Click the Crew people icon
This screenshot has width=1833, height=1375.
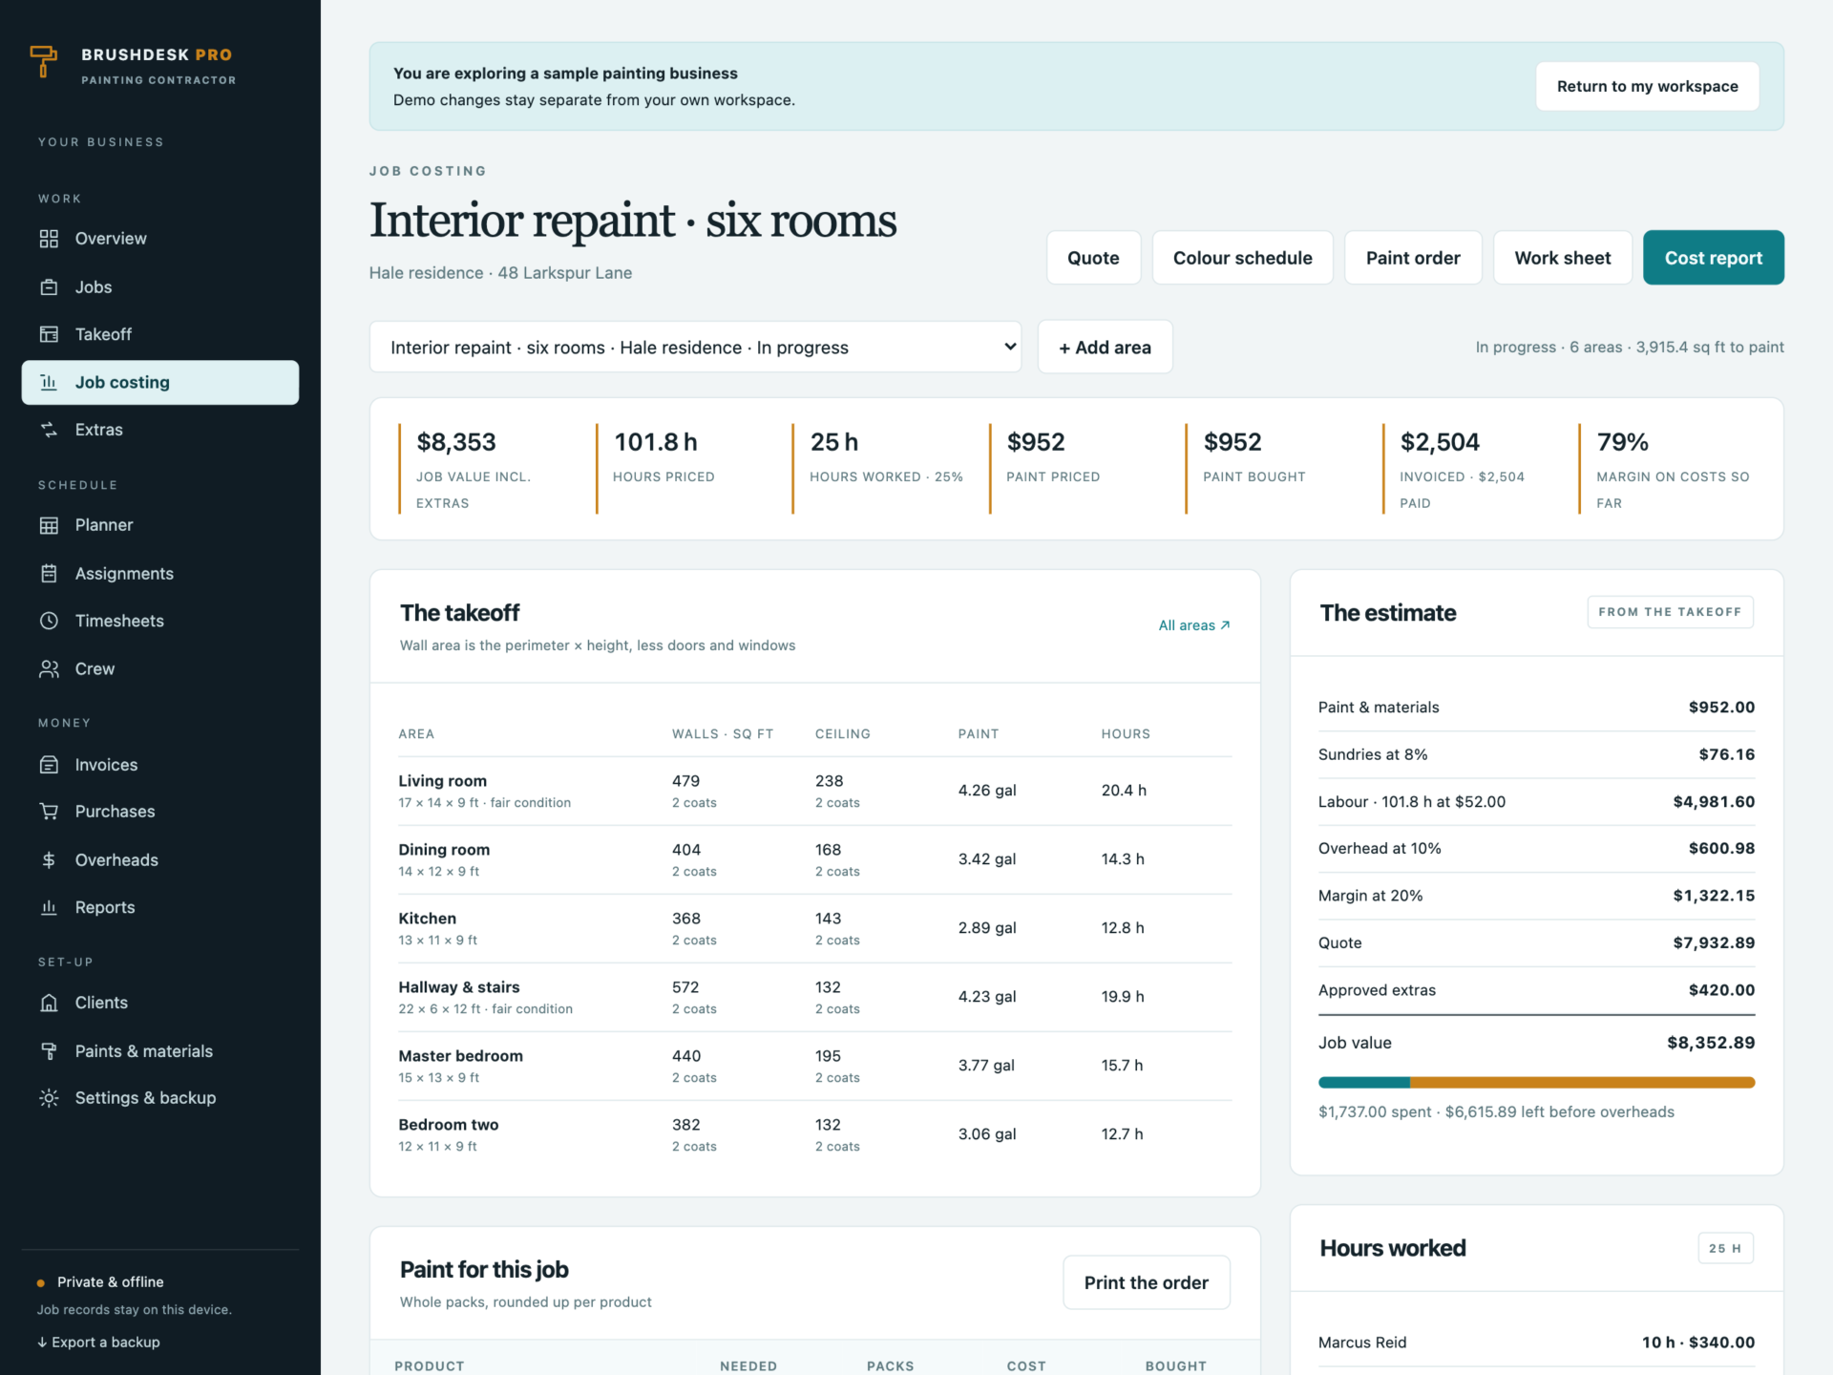click(49, 668)
